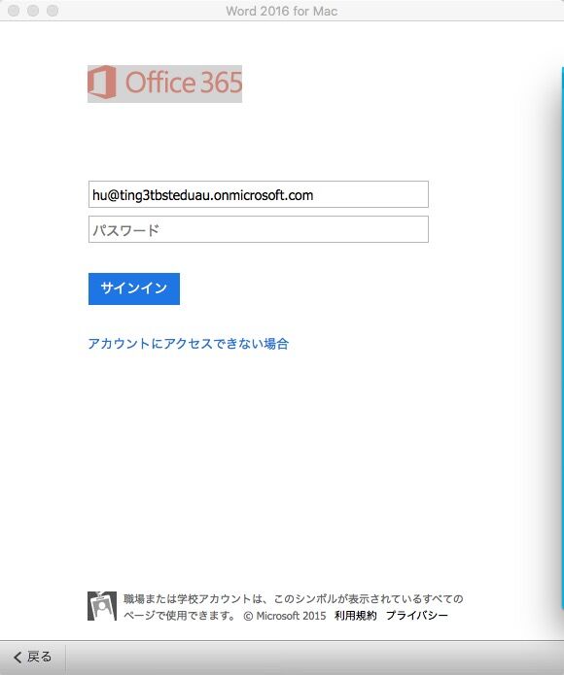Open the 利用規約 terms link

click(x=356, y=616)
